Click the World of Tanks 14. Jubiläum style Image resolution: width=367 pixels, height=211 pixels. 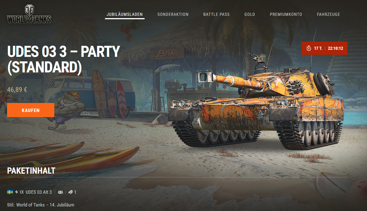45,205
